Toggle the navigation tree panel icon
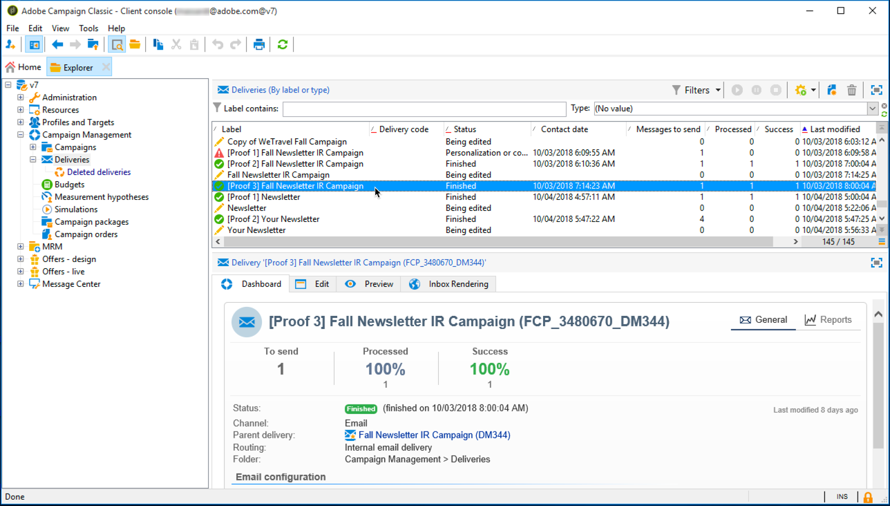The width and height of the screenshot is (890, 506). (33, 45)
